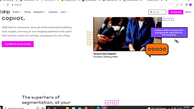The height and width of the screenshot is (109, 194).
Task: Open Cortana circle icon on taskbar
Action: pyautogui.click(x=49, y=108)
